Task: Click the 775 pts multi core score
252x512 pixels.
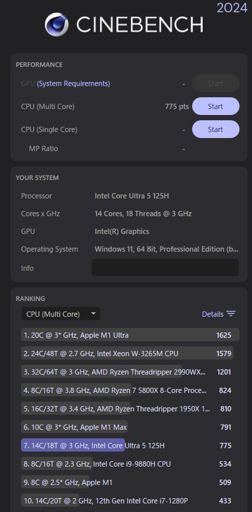Action: click(x=177, y=106)
